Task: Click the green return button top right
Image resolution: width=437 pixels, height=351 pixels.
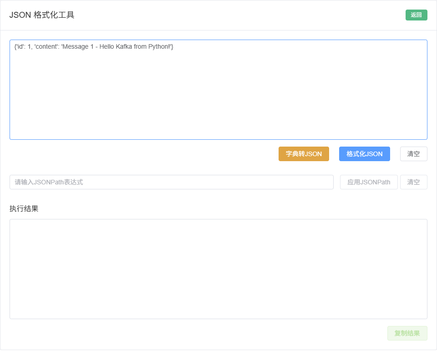Action: (416, 15)
